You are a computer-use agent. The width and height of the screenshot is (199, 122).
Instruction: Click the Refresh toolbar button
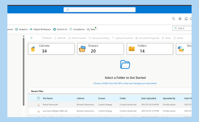[47, 38]
